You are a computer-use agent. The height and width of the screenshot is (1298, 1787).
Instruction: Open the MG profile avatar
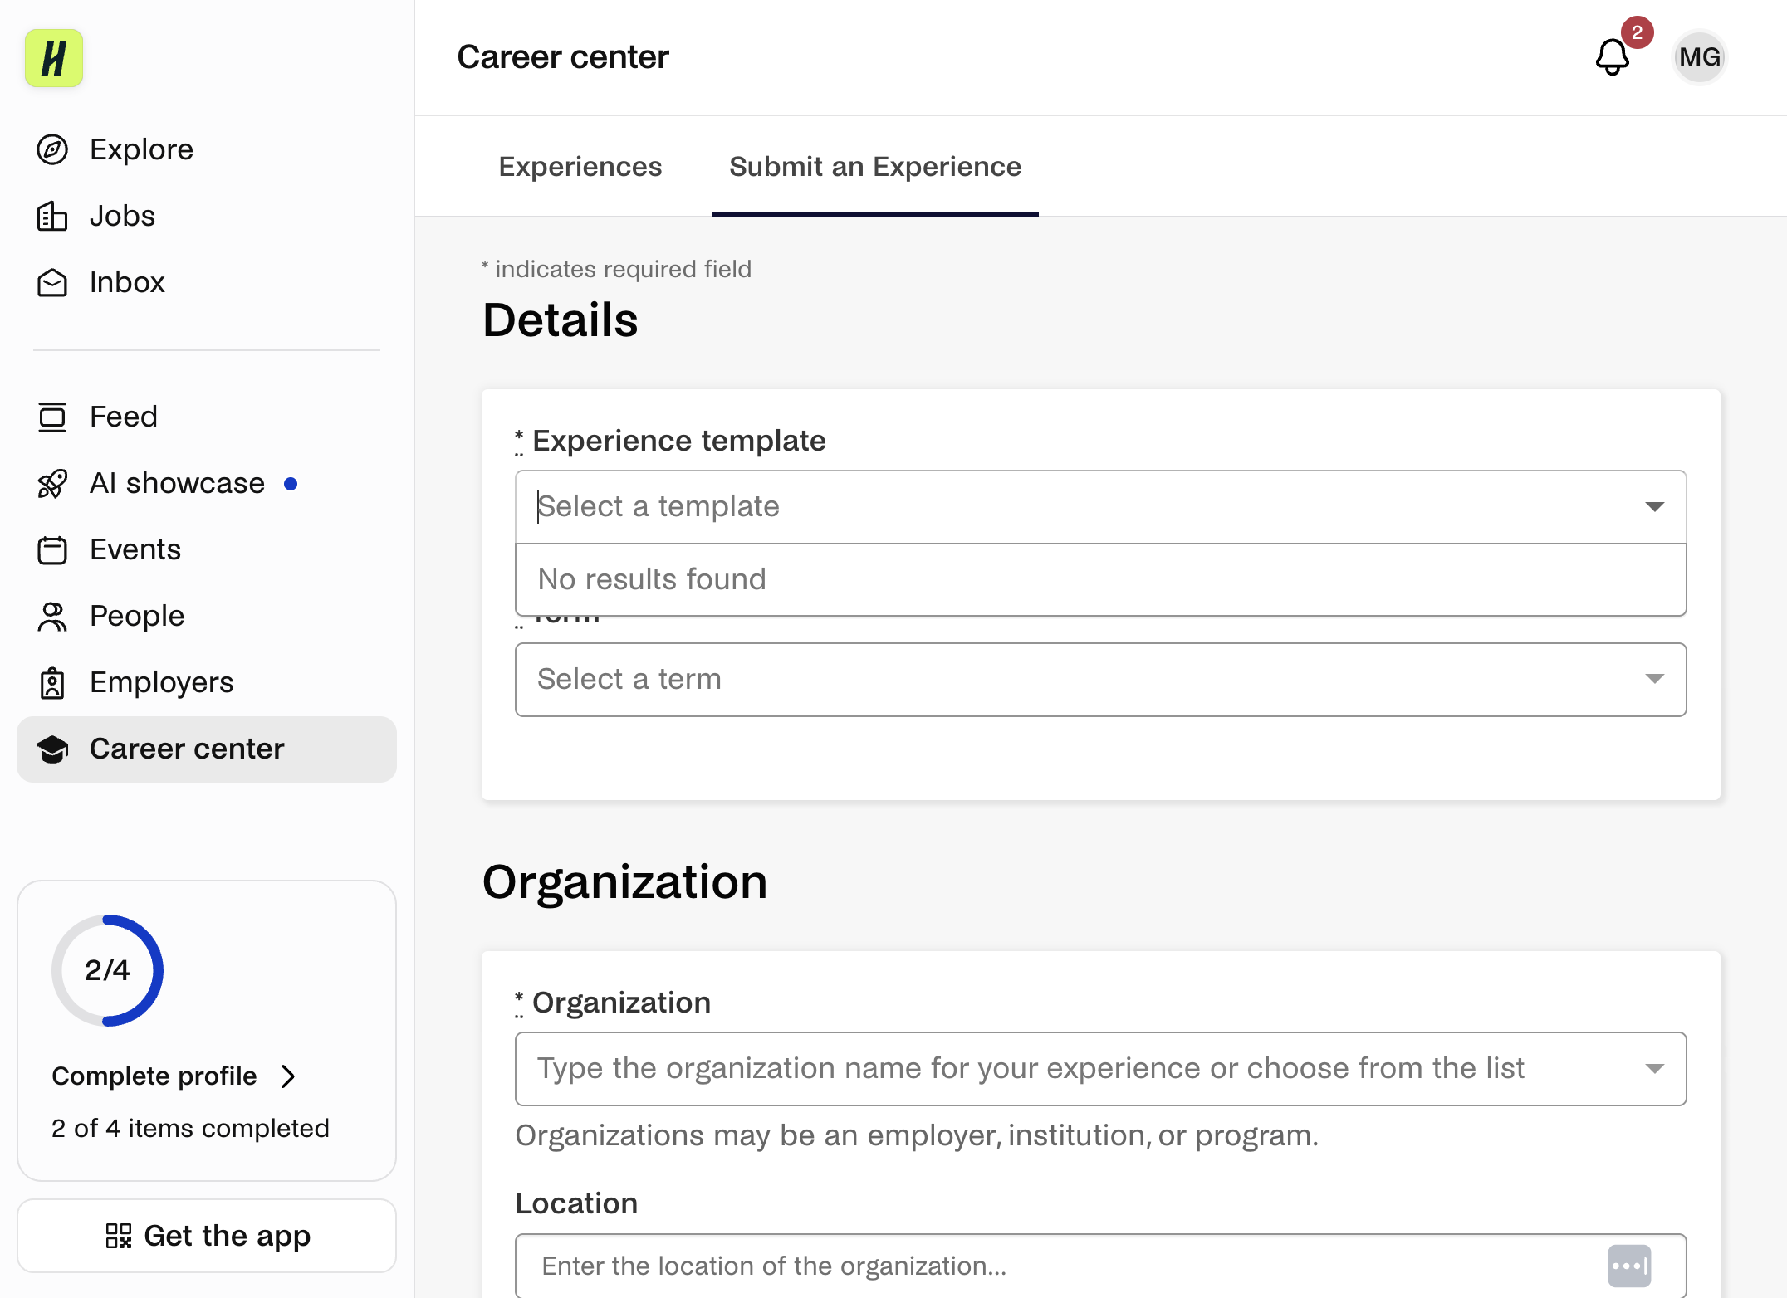click(x=1699, y=57)
